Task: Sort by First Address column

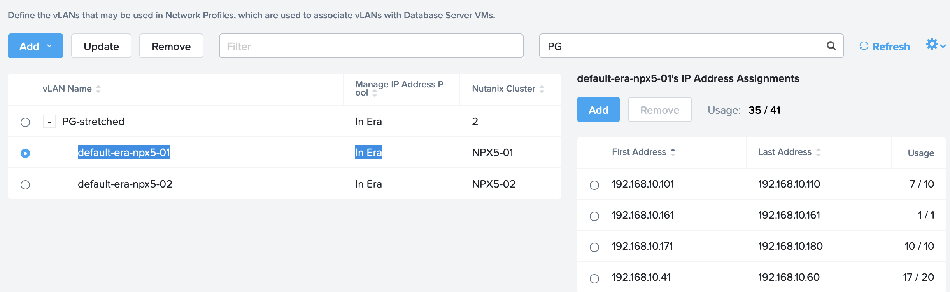Action: [643, 152]
